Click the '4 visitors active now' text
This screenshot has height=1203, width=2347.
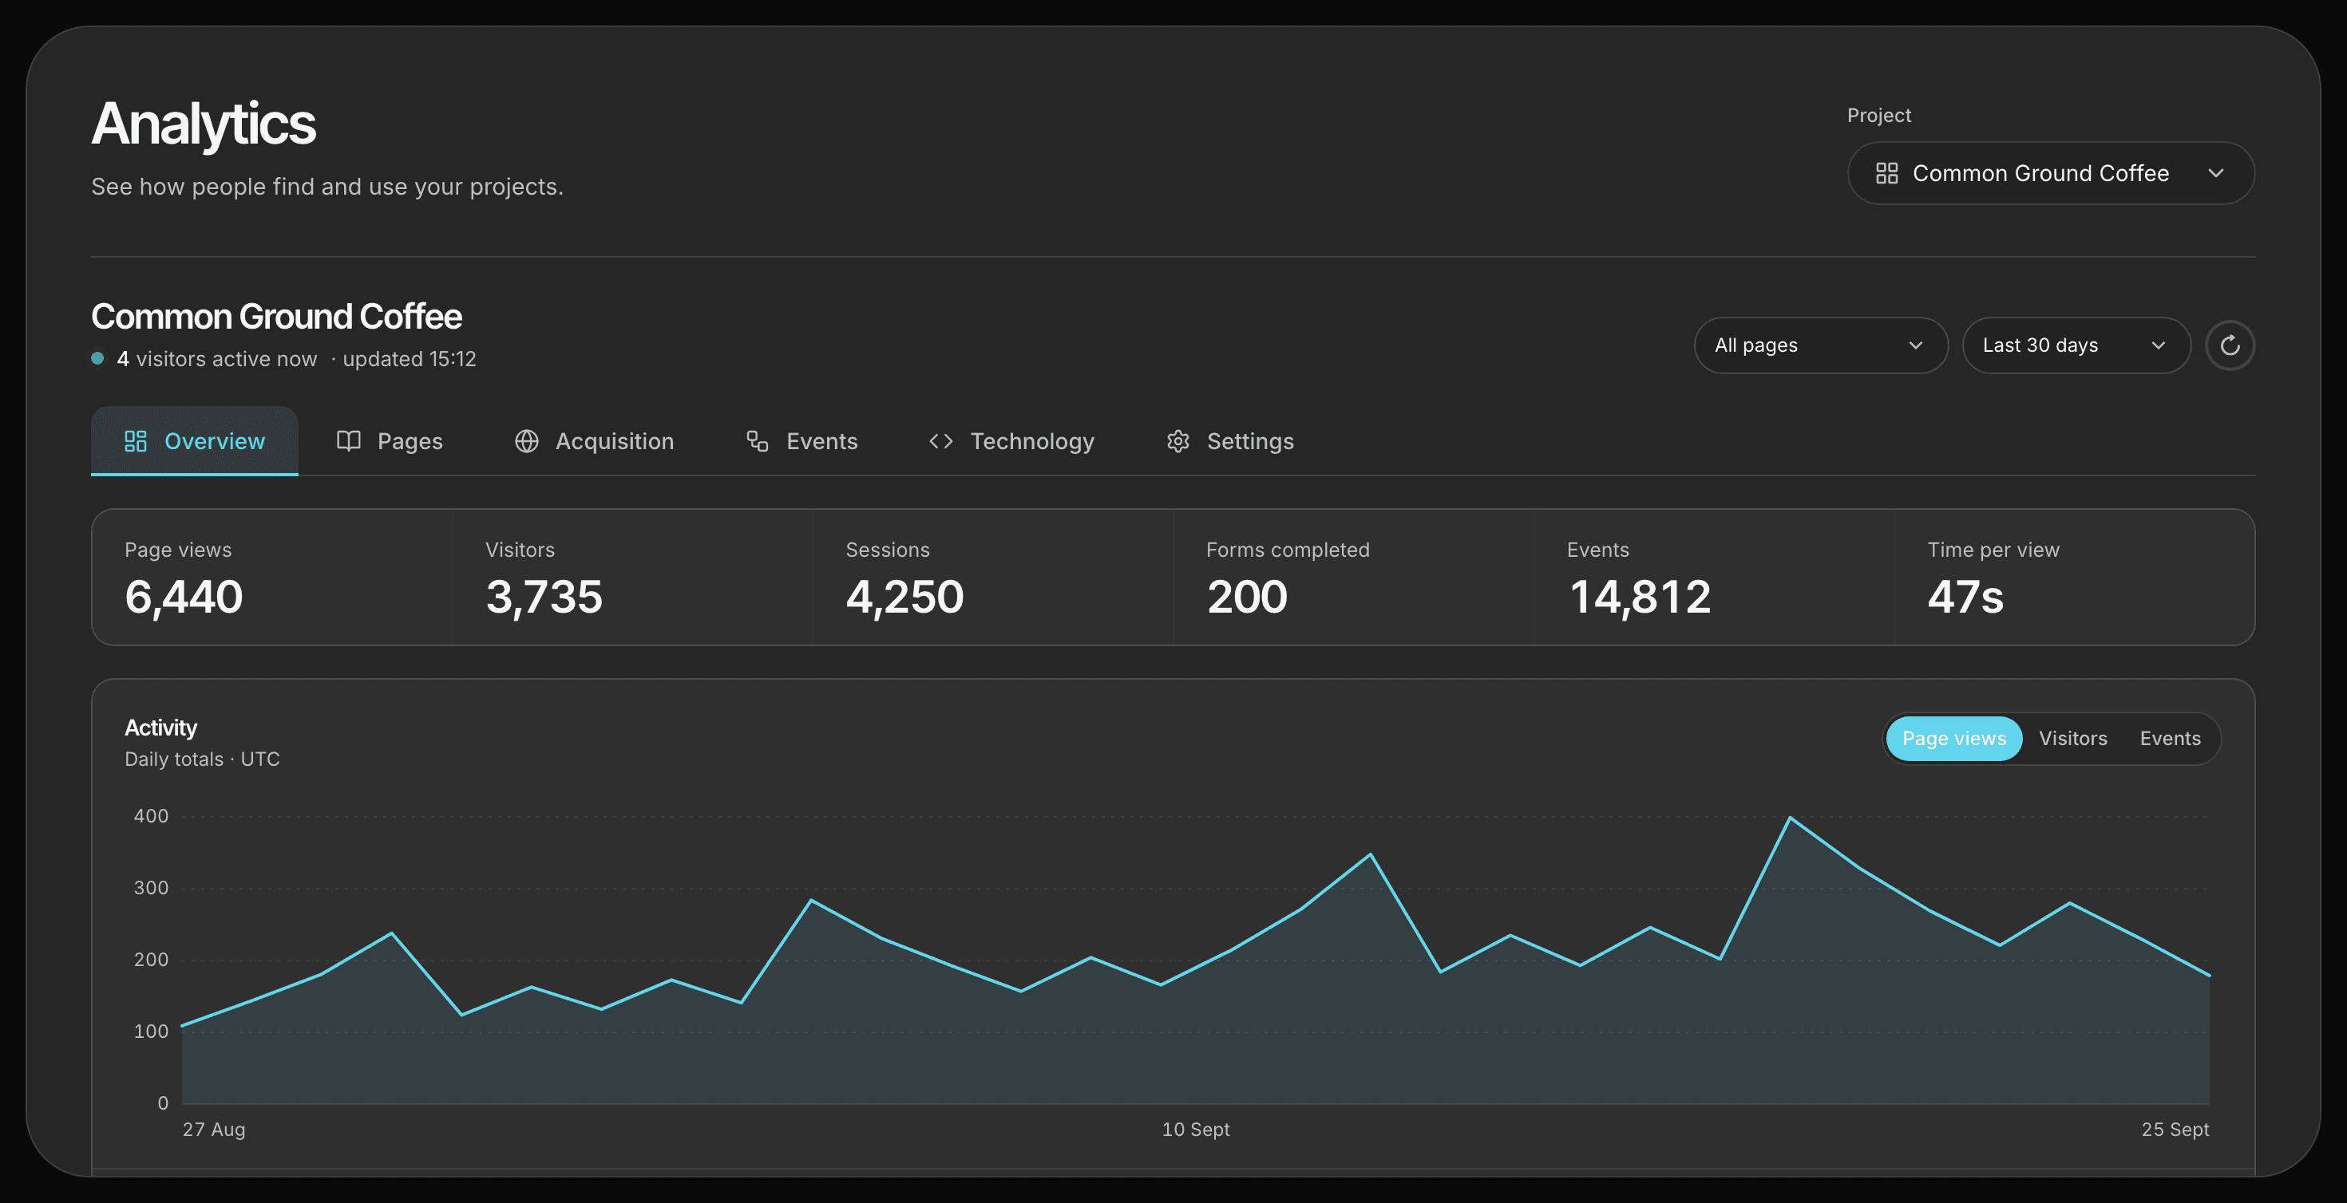[217, 359]
